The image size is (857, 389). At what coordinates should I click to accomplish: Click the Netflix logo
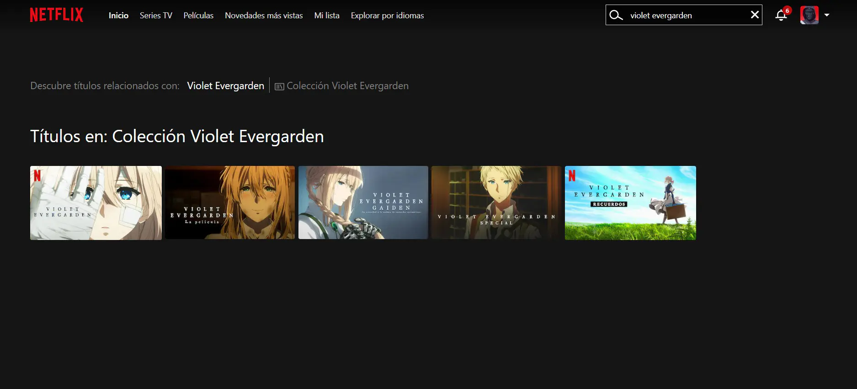click(56, 15)
